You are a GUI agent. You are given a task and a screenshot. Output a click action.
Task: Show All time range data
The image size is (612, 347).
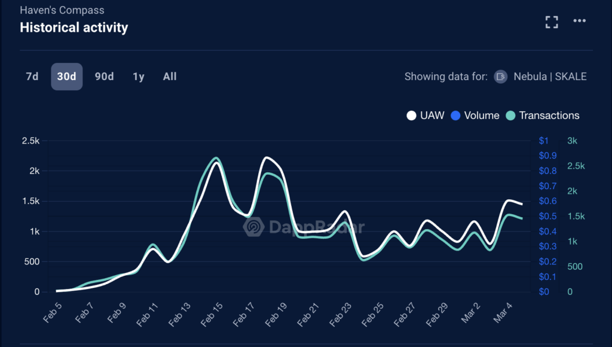point(170,77)
